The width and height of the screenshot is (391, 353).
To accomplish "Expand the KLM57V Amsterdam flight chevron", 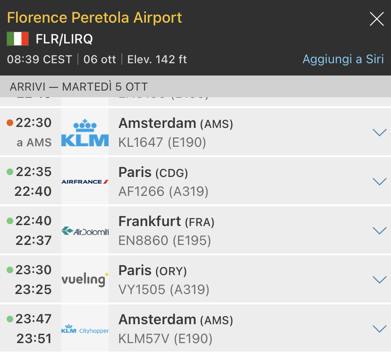I will coord(379,329).
